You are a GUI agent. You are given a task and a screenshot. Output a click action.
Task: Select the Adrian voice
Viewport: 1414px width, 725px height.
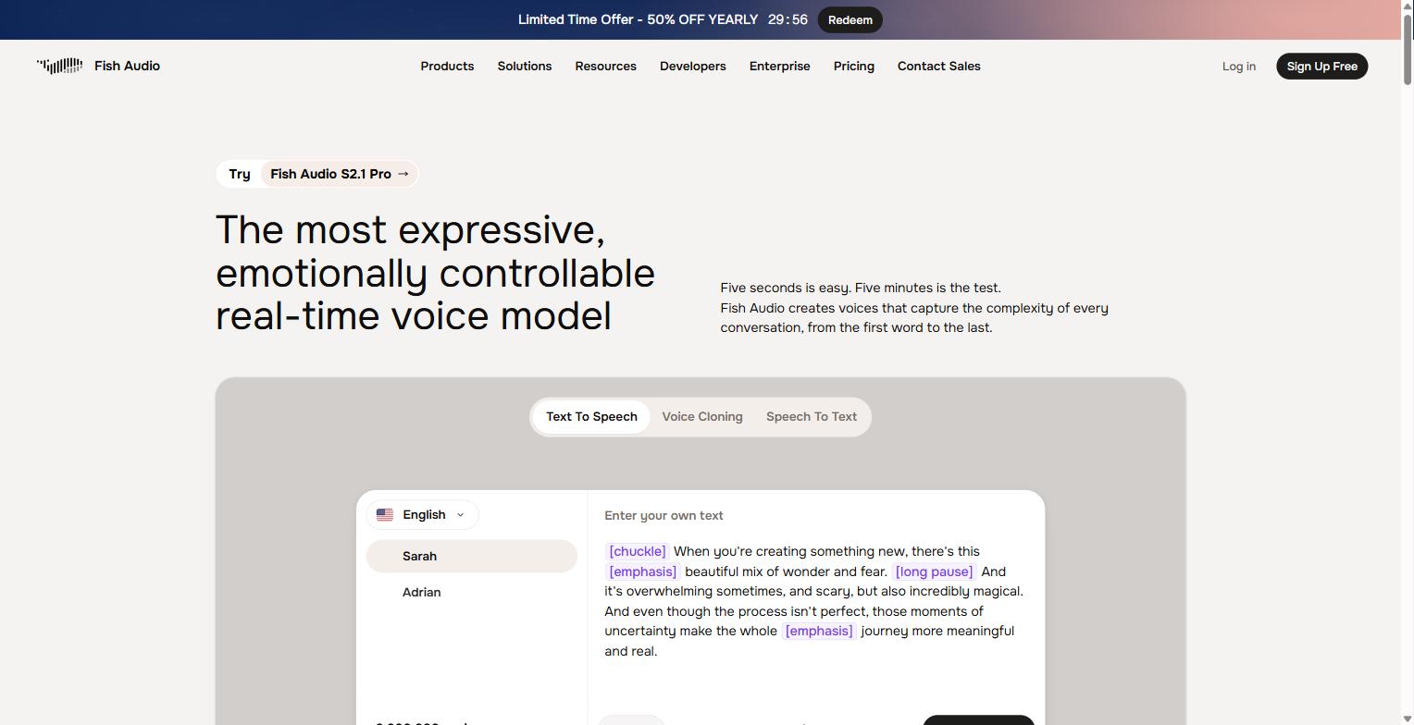tap(471, 592)
